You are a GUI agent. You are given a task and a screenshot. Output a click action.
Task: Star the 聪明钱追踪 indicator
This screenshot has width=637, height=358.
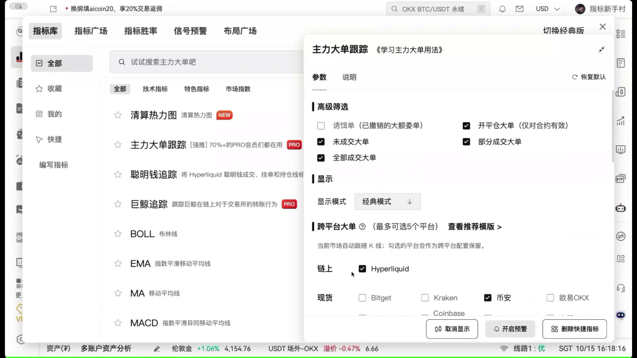coord(118,175)
